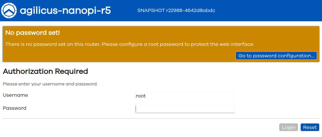Click the "root" text in Username field
The height and width of the screenshot is (137, 322).
tap(141, 96)
